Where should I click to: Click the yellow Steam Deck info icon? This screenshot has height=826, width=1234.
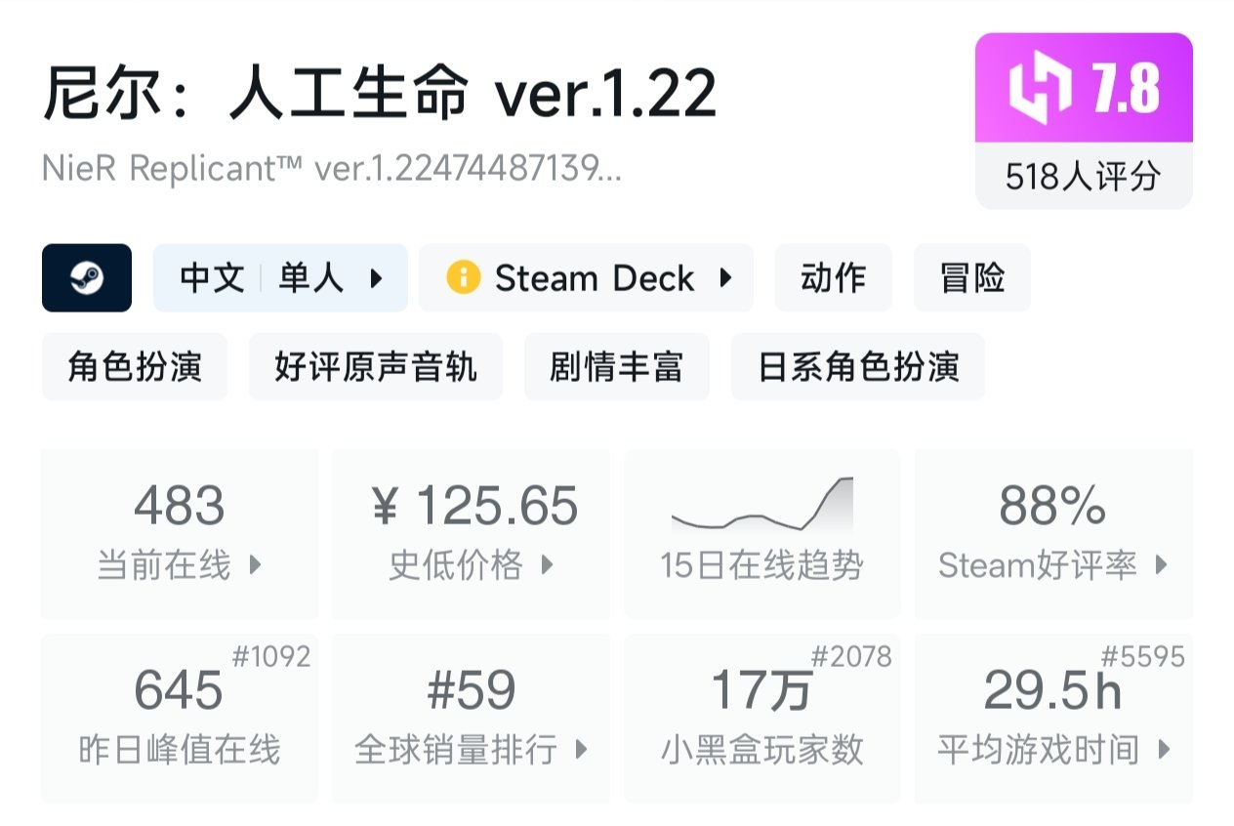click(463, 278)
